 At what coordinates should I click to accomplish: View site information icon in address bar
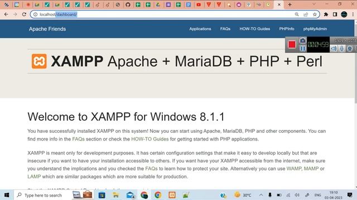35,14
